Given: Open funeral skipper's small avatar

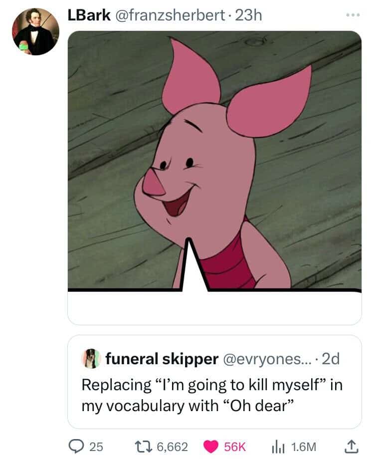Looking at the screenshot, I should click(91, 359).
